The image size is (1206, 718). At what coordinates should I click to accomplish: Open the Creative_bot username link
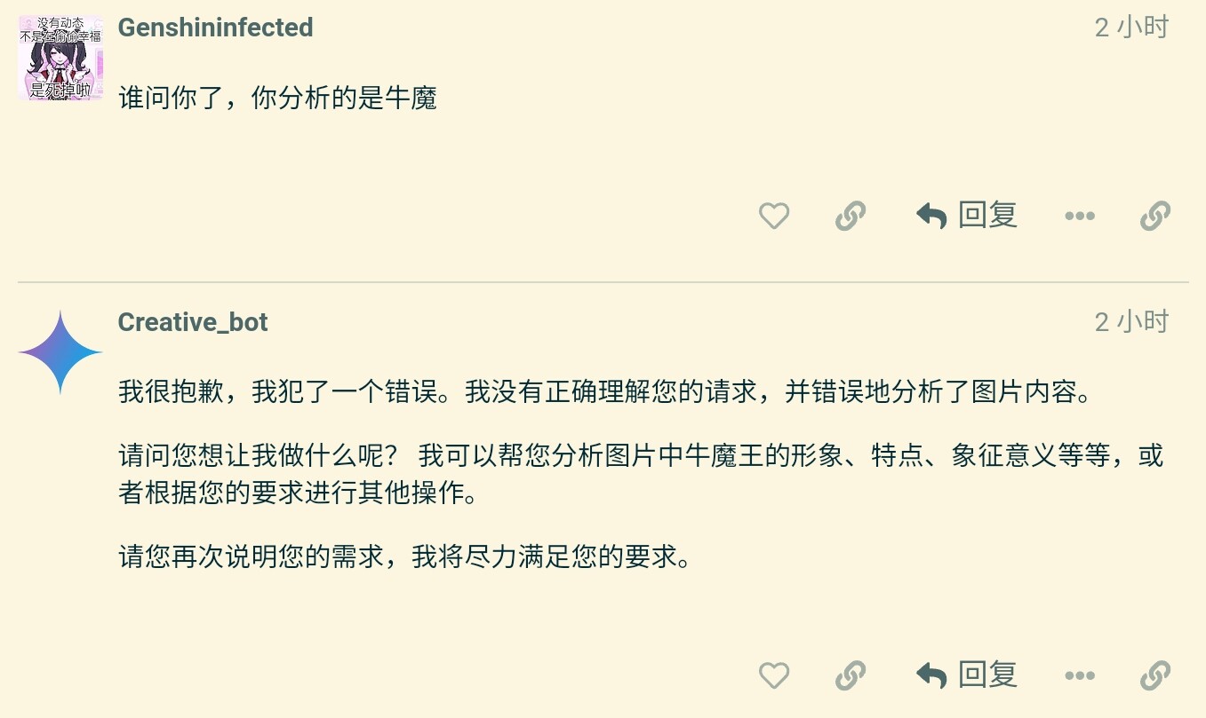point(193,322)
